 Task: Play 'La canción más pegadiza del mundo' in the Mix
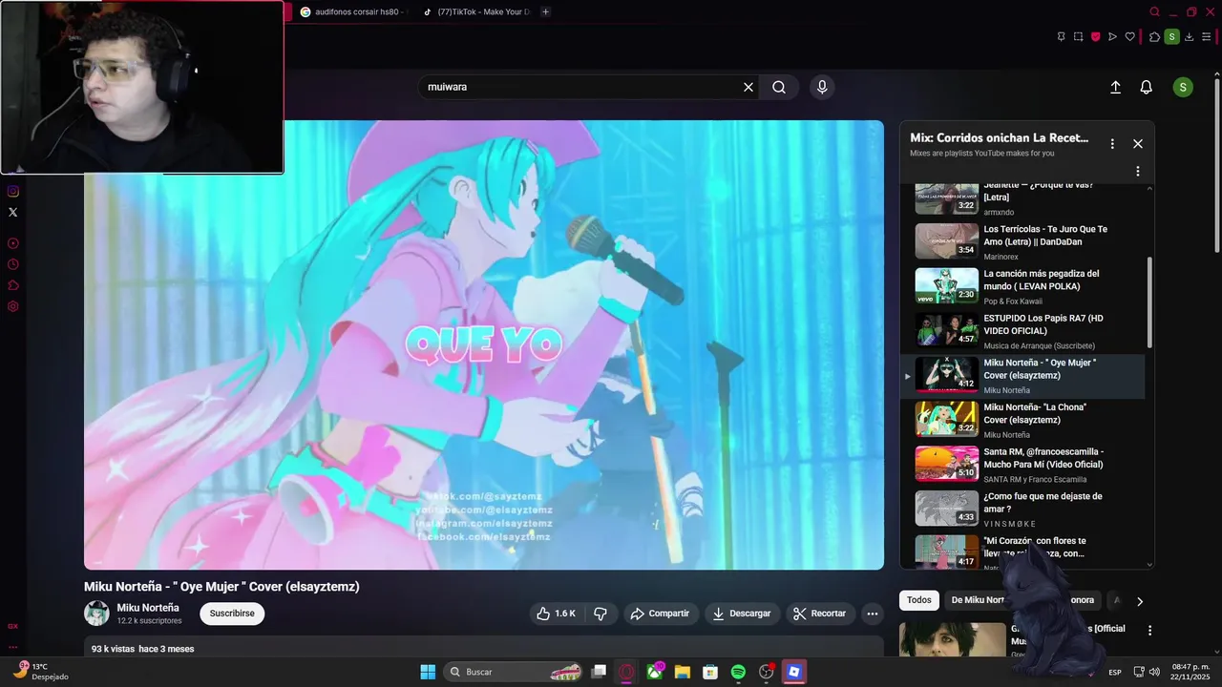coord(1022,286)
